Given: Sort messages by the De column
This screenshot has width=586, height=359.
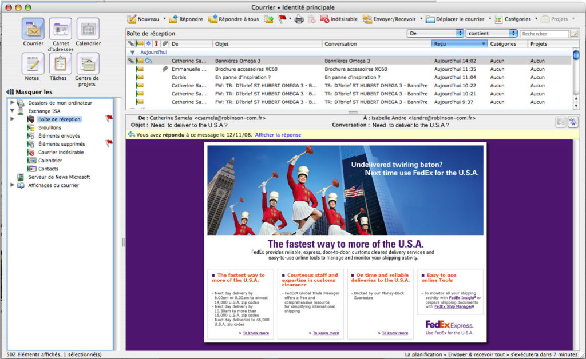Looking at the screenshot, I should (x=191, y=43).
